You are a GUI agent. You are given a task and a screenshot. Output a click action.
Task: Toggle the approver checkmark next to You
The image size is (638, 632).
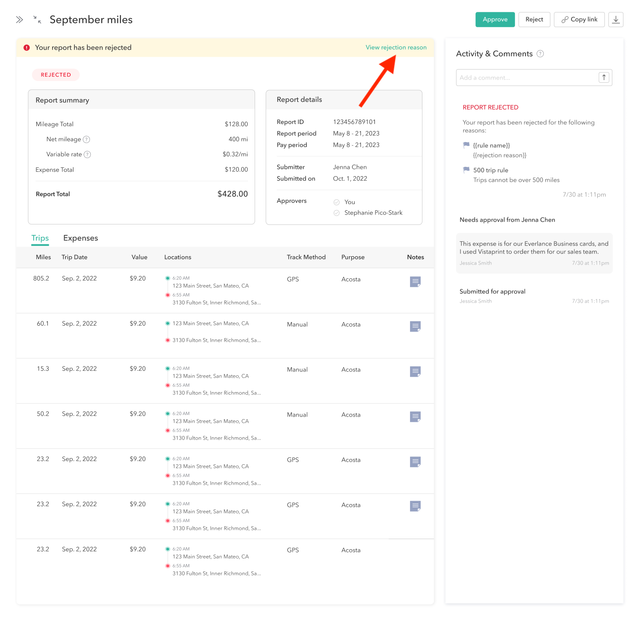tap(336, 202)
